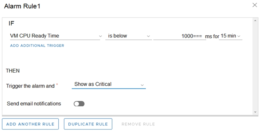The width and height of the screenshot is (260, 132).
Task: Click the Send email notifications label
Action: click(x=34, y=104)
